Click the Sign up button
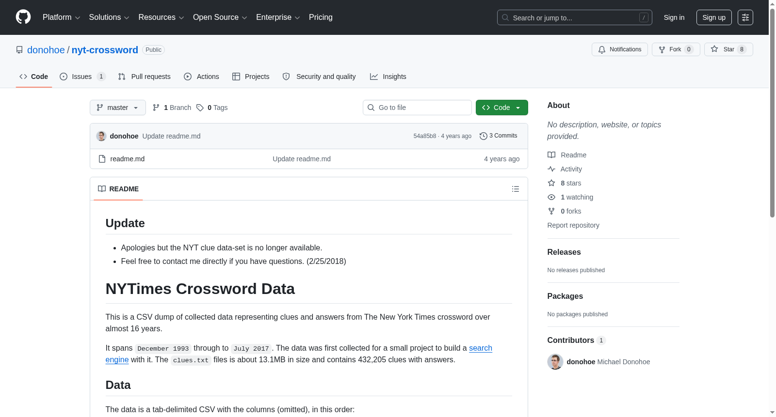776x417 pixels. pyautogui.click(x=714, y=17)
